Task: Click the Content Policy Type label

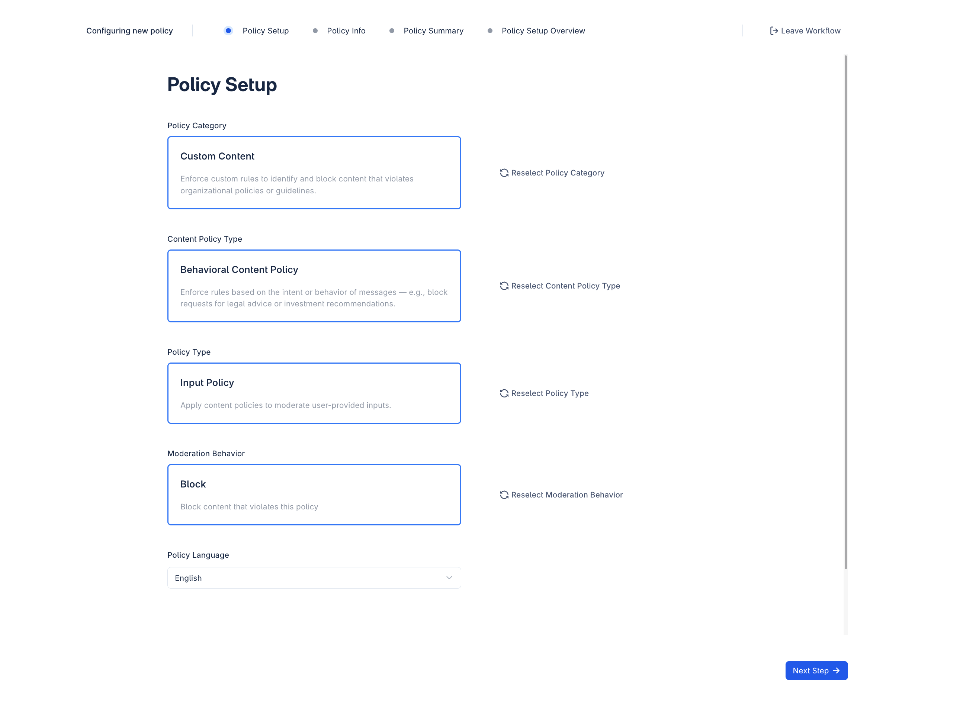Action: pos(205,239)
